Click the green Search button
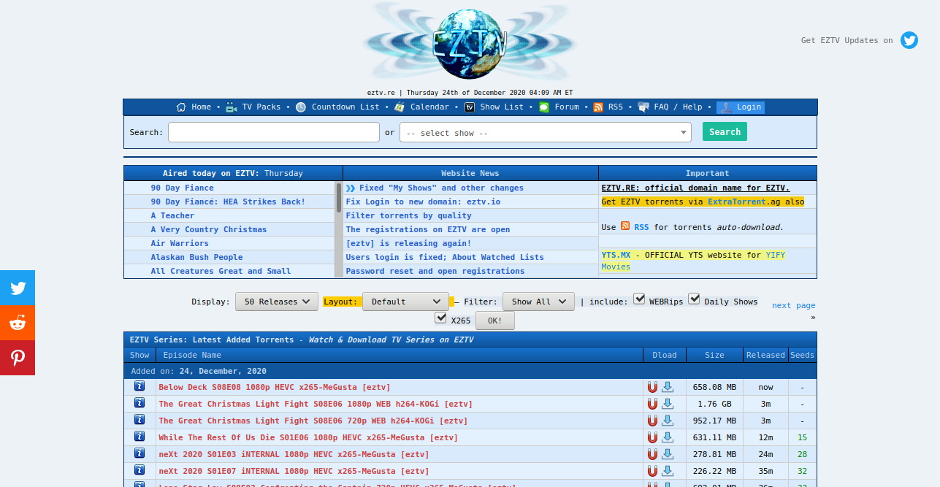Screen dimensions: 940x487 tap(725, 132)
